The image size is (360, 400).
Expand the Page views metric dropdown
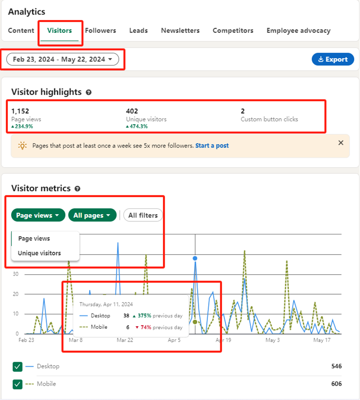click(38, 215)
